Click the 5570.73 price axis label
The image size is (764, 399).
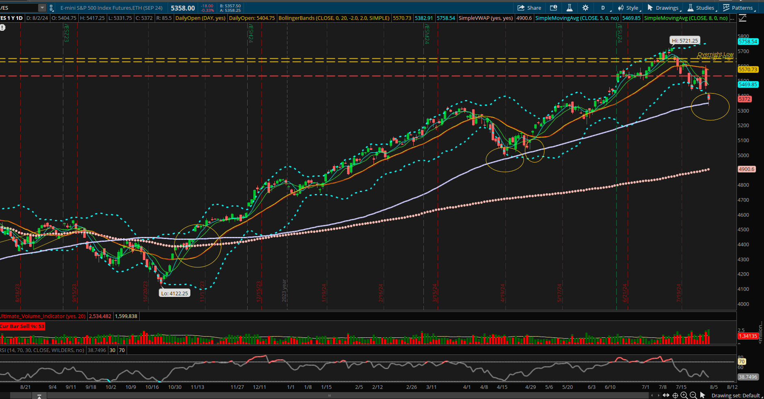click(748, 69)
